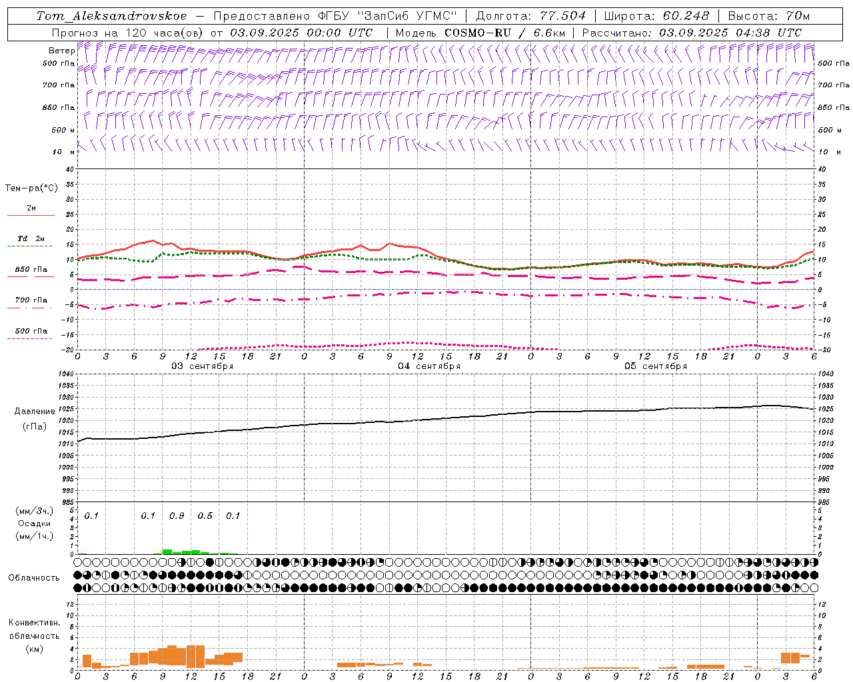Screen dimensions: 853x682
Task: Click the (мм/1ч.) precipitation unit label
Action: coord(35,536)
